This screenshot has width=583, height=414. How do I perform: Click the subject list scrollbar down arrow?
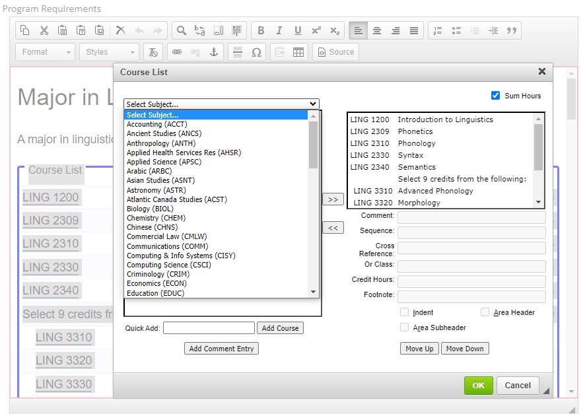click(314, 292)
